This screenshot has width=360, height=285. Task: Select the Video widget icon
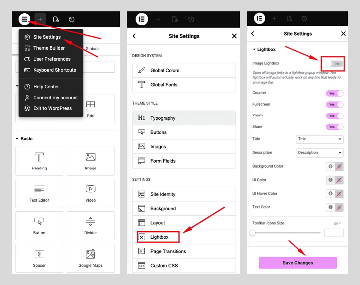(x=91, y=189)
